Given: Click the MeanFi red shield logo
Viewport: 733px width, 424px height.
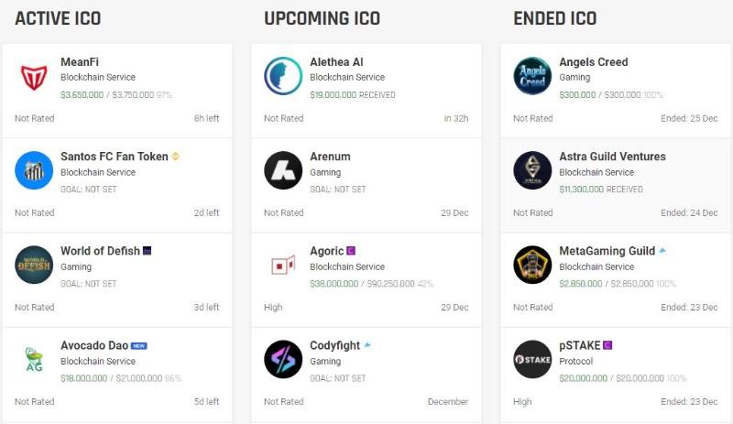Looking at the screenshot, I should (x=34, y=77).
